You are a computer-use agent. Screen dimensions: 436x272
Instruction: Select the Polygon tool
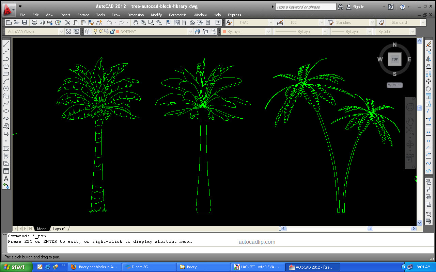(6, 66)
